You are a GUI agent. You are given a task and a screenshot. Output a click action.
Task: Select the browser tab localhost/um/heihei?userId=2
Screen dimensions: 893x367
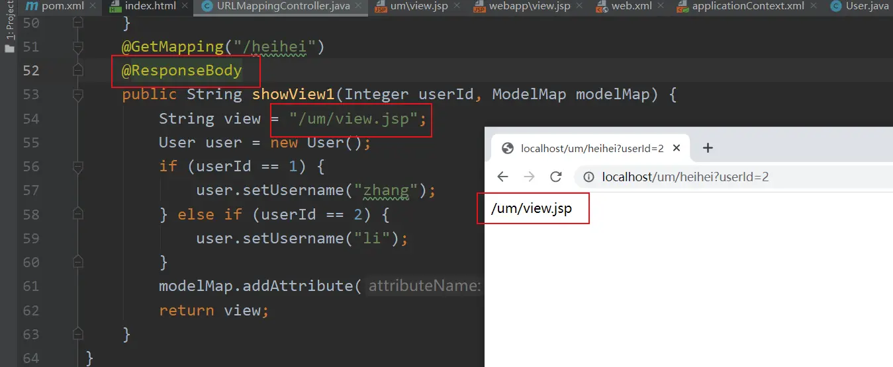coord(591,148)
